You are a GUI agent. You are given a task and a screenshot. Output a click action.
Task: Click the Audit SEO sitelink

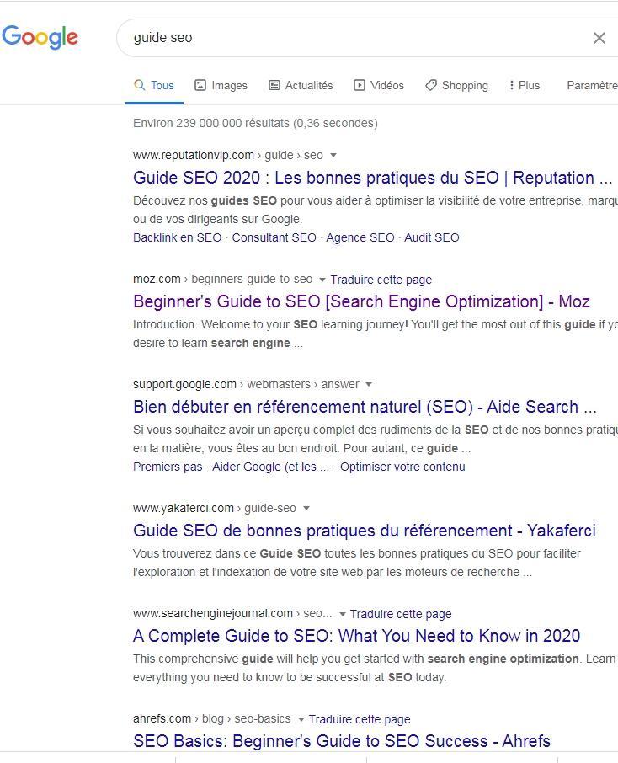431,237
